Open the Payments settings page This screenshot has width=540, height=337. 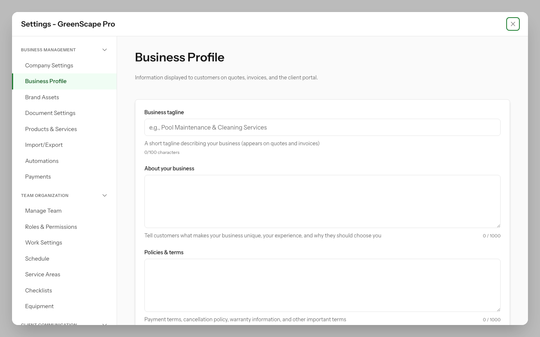point(38,177)
